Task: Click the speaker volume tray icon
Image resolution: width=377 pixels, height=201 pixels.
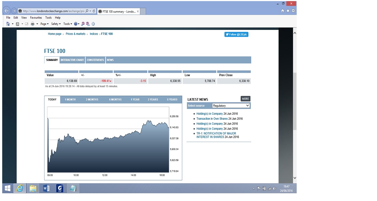Action: pos(274,189)
